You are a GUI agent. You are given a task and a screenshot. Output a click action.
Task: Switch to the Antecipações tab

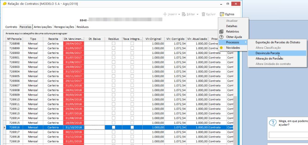(43, 27)
